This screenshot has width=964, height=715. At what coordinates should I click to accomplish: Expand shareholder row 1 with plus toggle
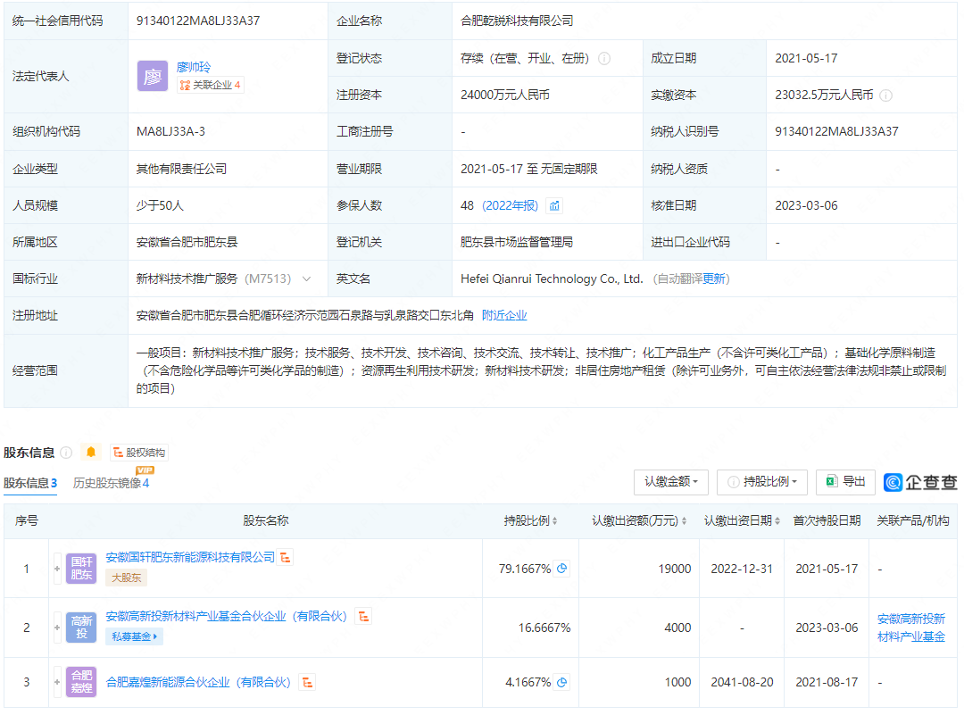coord(58,569)
